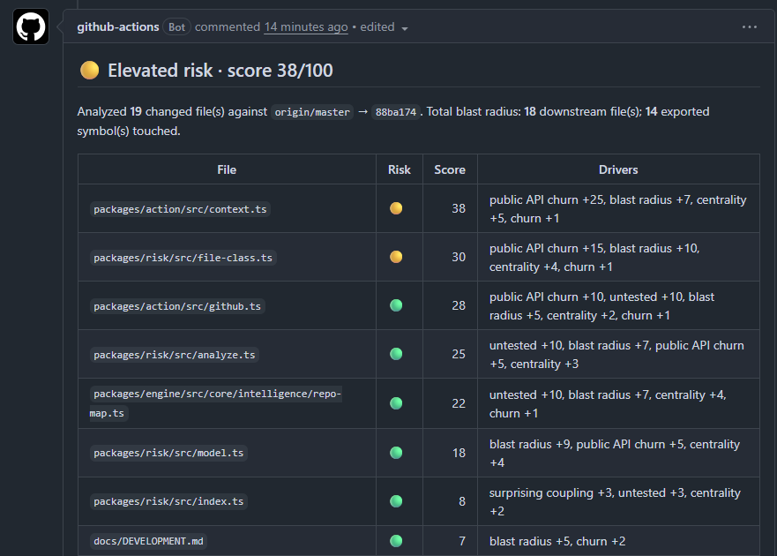
Task: Click packages/risk/src/file-class.ts file name
Action: click(183, 258)
